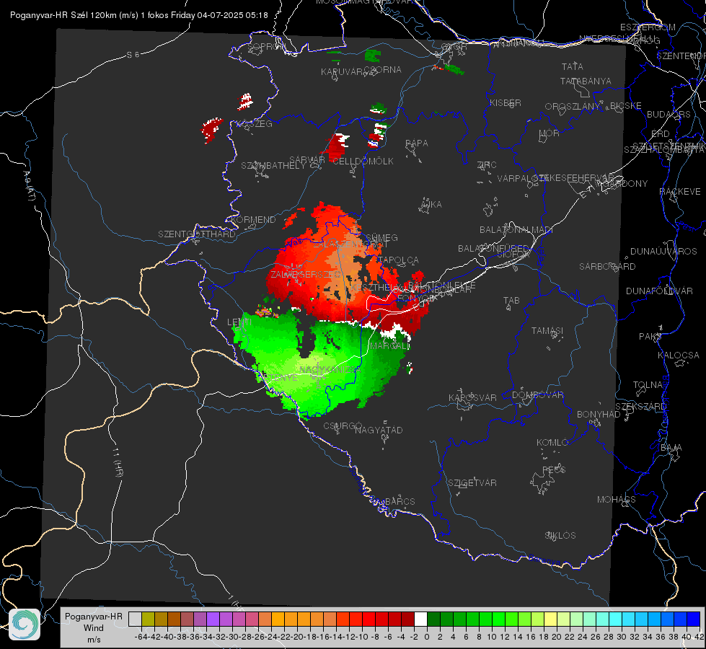Click the TATABÁNYA city label

pyautogui.click(x=586, y=81)
